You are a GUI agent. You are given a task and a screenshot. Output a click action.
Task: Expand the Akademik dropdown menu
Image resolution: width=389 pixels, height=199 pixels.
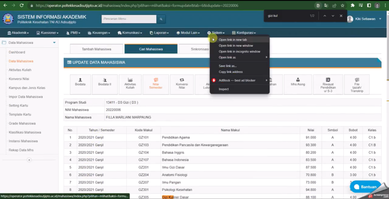click(18, 33)
